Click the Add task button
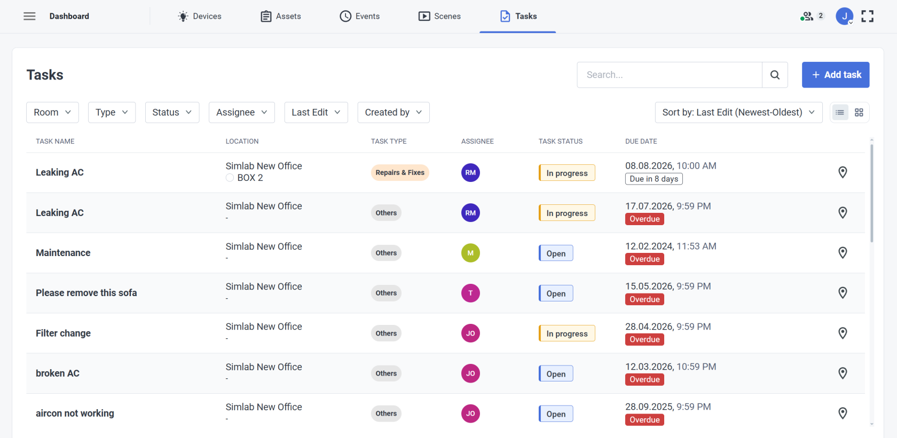Viewport: 897px width, 438px height. [x=836, y=75]
